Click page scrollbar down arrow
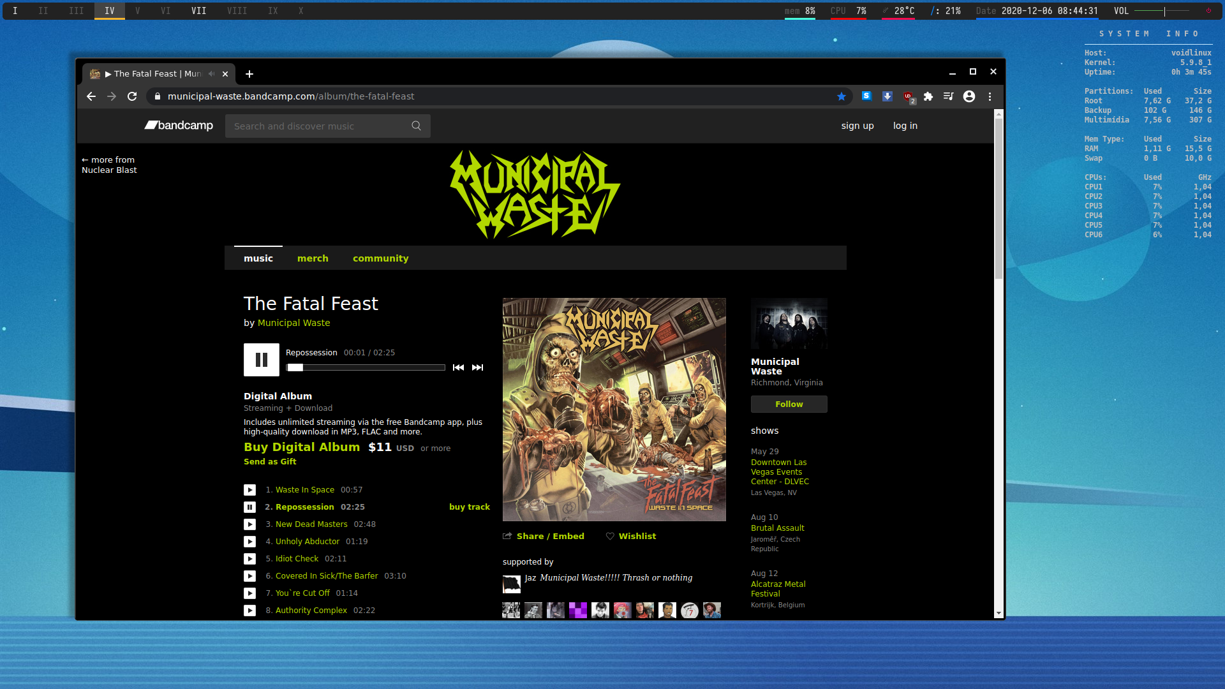The width and height of the screenshot is (1225, 689). coord(999,613)
